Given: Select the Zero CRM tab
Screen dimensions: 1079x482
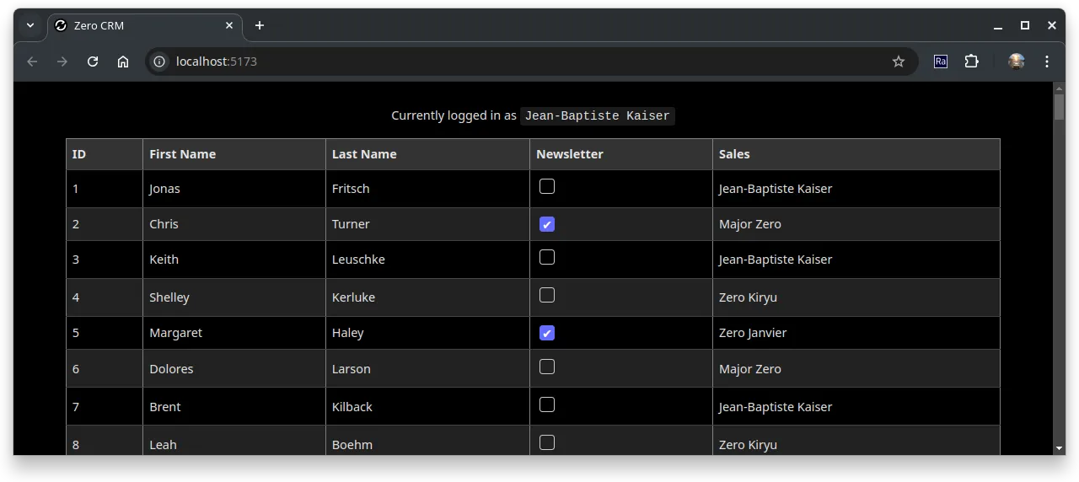Looking at the screenshot, I should 145,26.
